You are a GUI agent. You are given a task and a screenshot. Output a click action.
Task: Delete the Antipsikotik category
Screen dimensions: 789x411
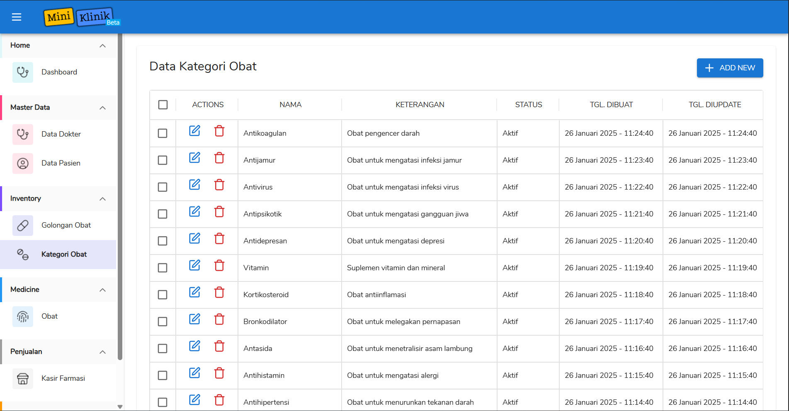point(219,212)
